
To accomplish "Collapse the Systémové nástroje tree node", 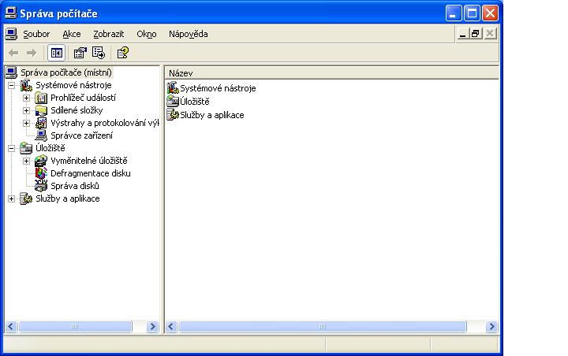I will (12, 85).
